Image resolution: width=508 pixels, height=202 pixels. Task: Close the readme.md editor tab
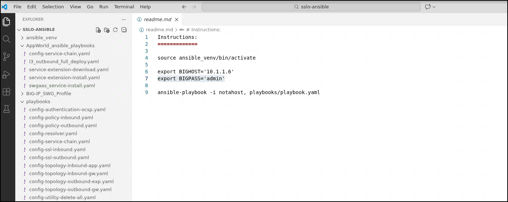(x=176, y=19)
